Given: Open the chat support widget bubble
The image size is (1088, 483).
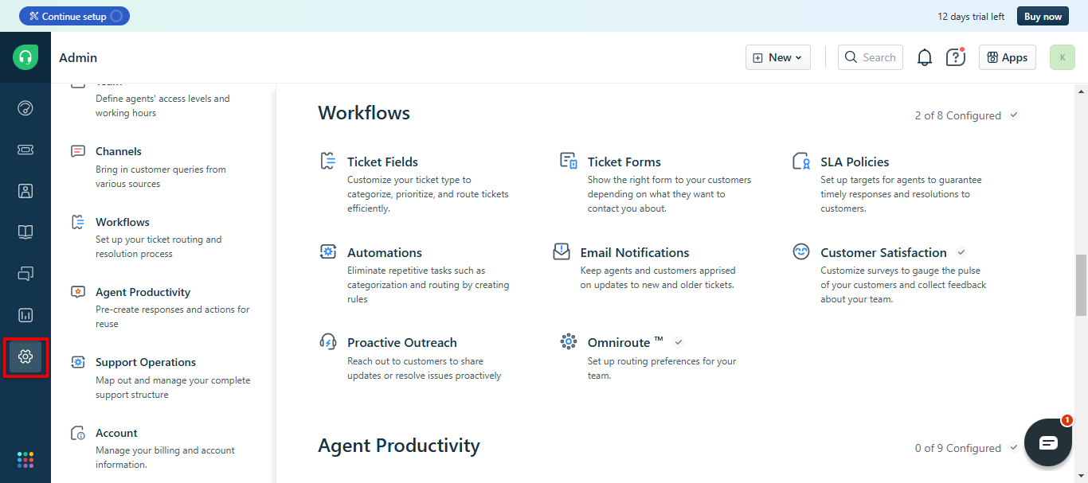Looking at the screenshot, I should (1048, 442).
